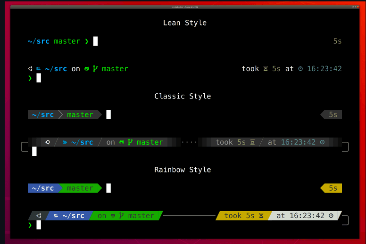
Task: Click the clock icon in the Rainbow prompt
Action: pyautogui.click(x=331, y=216)
